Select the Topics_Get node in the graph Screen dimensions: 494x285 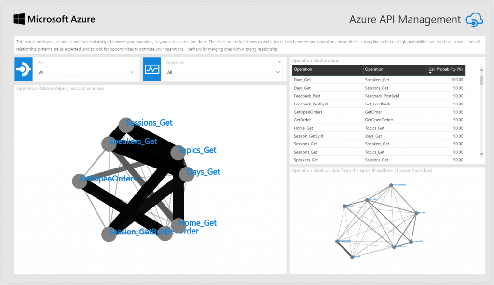tap(178, 153)
